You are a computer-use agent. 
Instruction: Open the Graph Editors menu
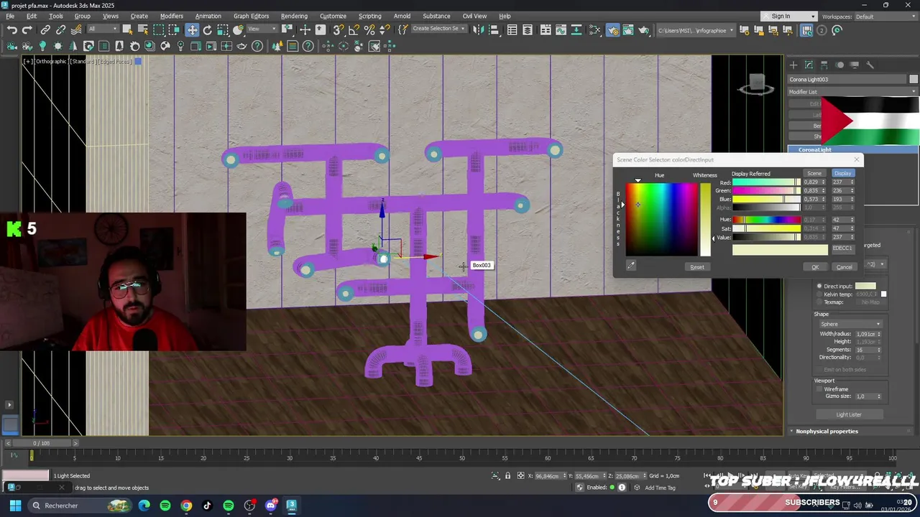pyautogui.click(x=251, y=16)
